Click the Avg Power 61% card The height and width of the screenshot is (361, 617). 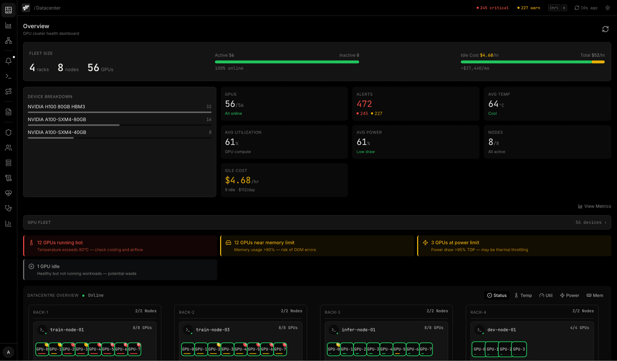(x=416, y=142)
